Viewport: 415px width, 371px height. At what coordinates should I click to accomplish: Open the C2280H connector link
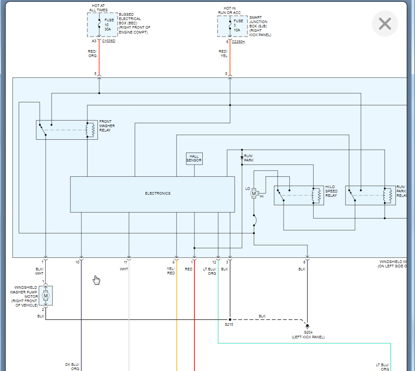click(x=238, y=42)
